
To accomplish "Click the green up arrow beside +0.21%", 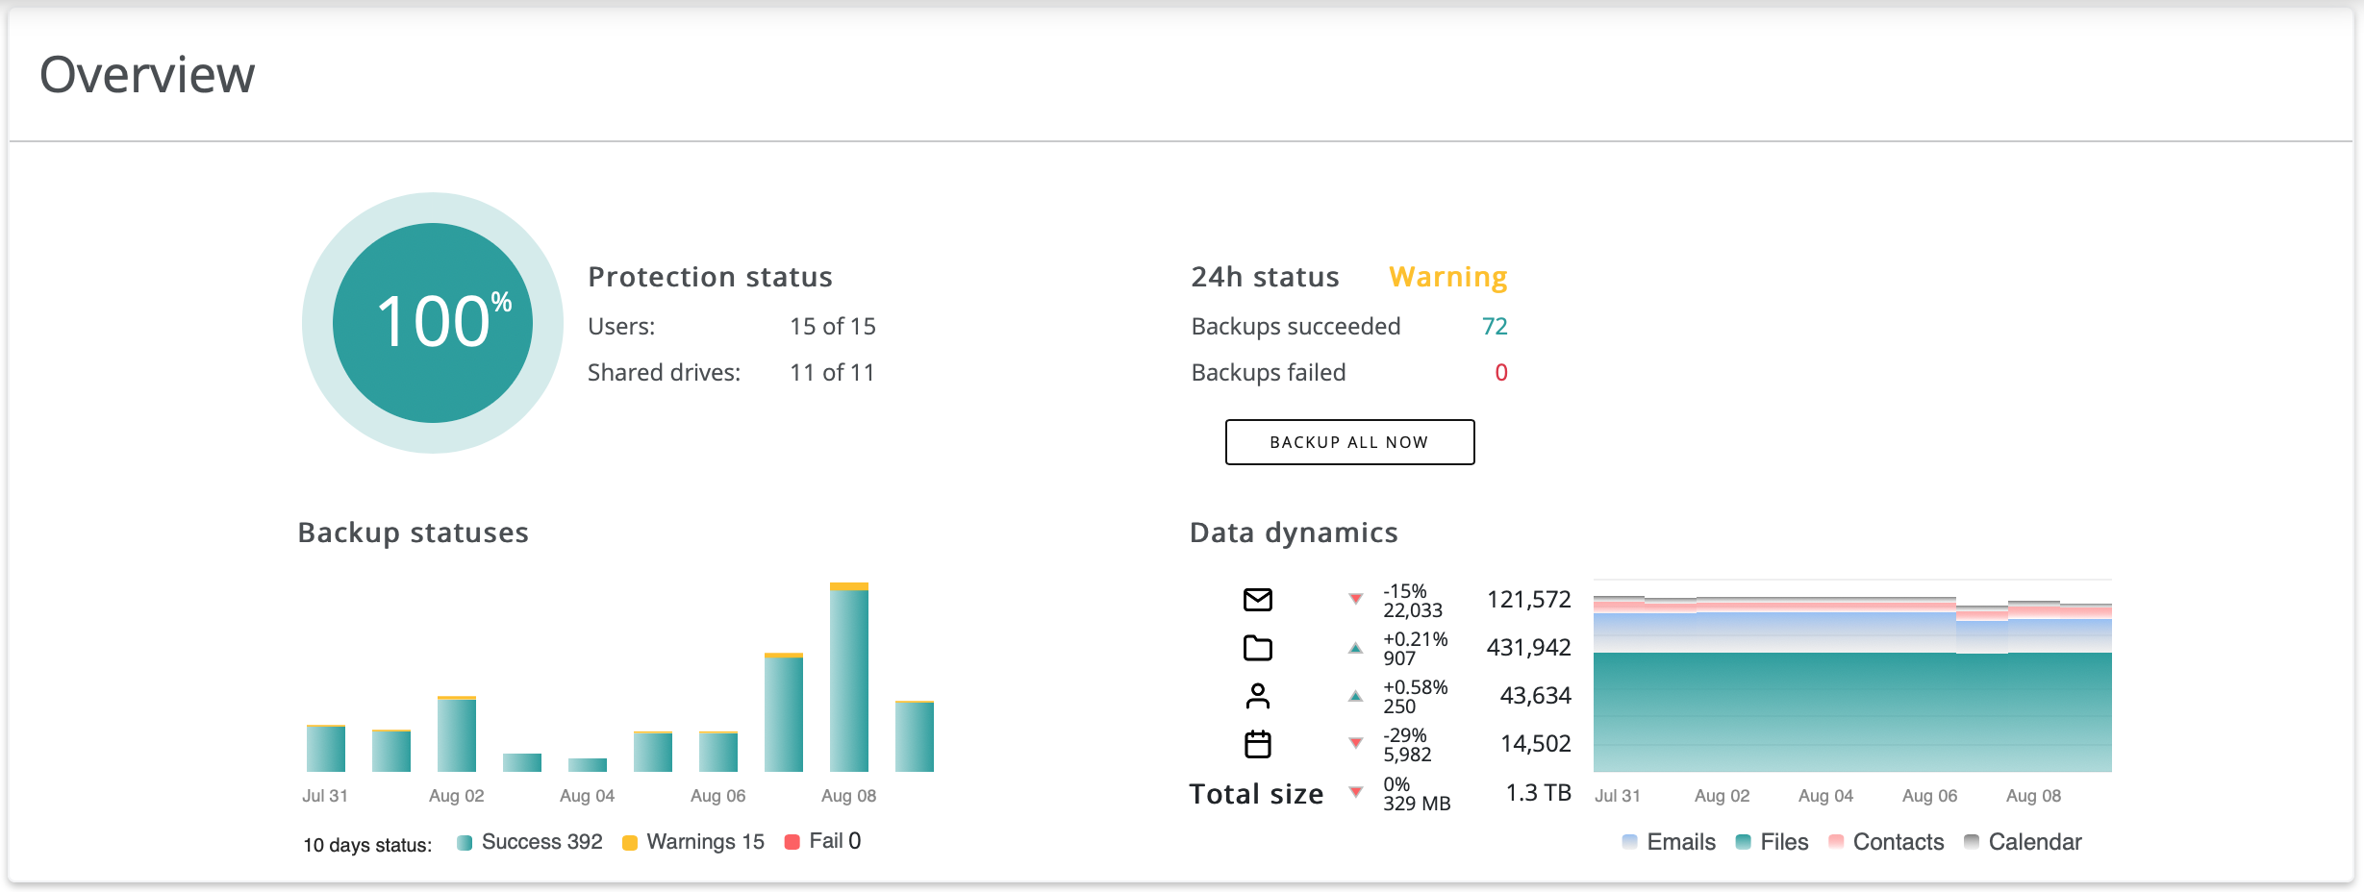I will 1355,648.
